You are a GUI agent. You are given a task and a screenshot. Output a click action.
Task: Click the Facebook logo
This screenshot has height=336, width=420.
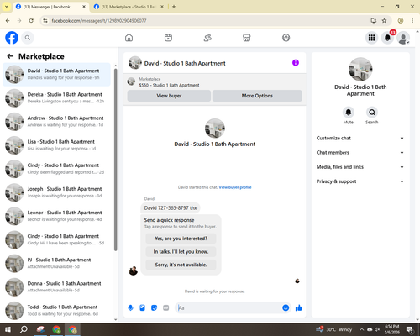pyautogui.click(x=12, y=38)
